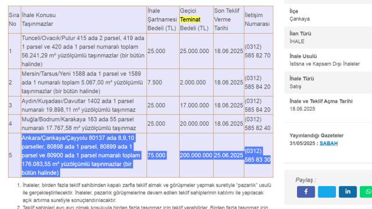Click the first numbered note about pazarlık usulü
372x209 pixels.
(147, 192)
